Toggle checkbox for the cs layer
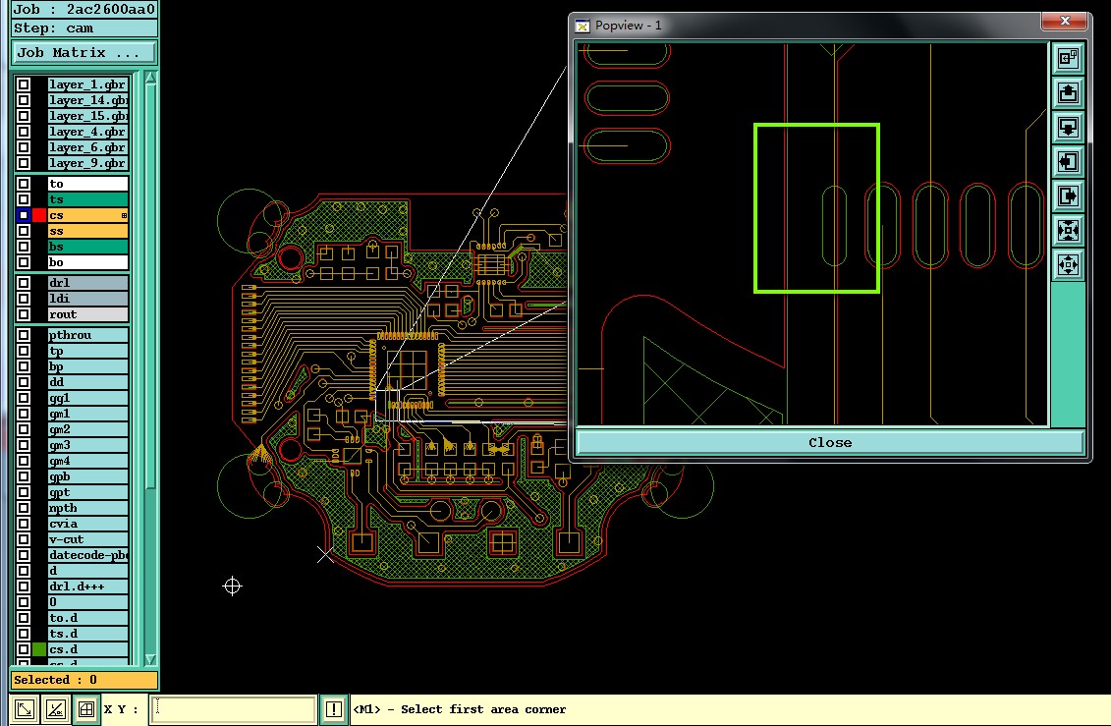The height and width of the screenshot is (726, 1111). click(24, 215)
